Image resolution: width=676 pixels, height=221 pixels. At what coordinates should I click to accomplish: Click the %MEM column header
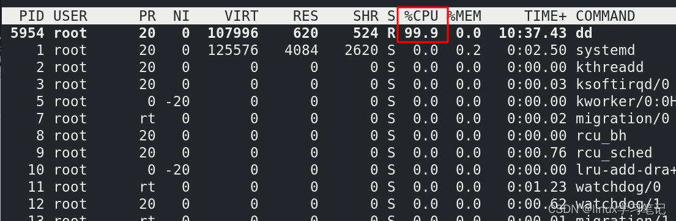tap(464, 16)
